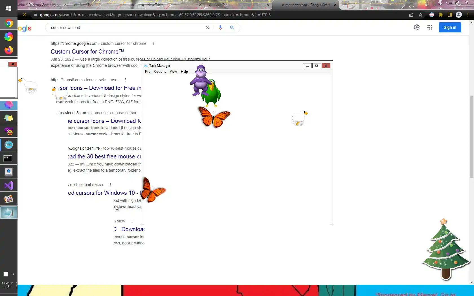Open the Windows Start menu

point(8,8)
